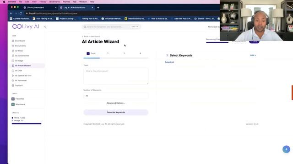Viewport: 293px width, 164px height.
Task: Click the wizard step progress bar
Action: tap(116, 58)
